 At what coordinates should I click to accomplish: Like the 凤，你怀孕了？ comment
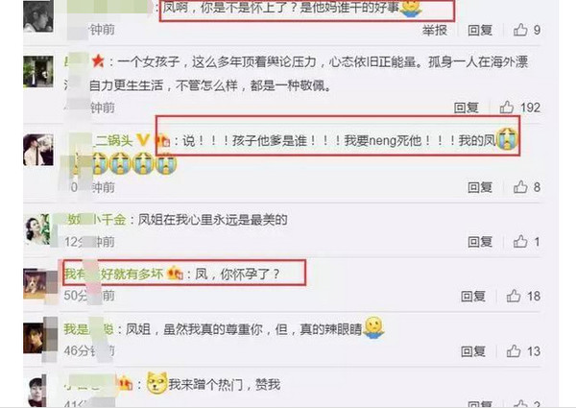pyautogui.click(x=514, y=296)
